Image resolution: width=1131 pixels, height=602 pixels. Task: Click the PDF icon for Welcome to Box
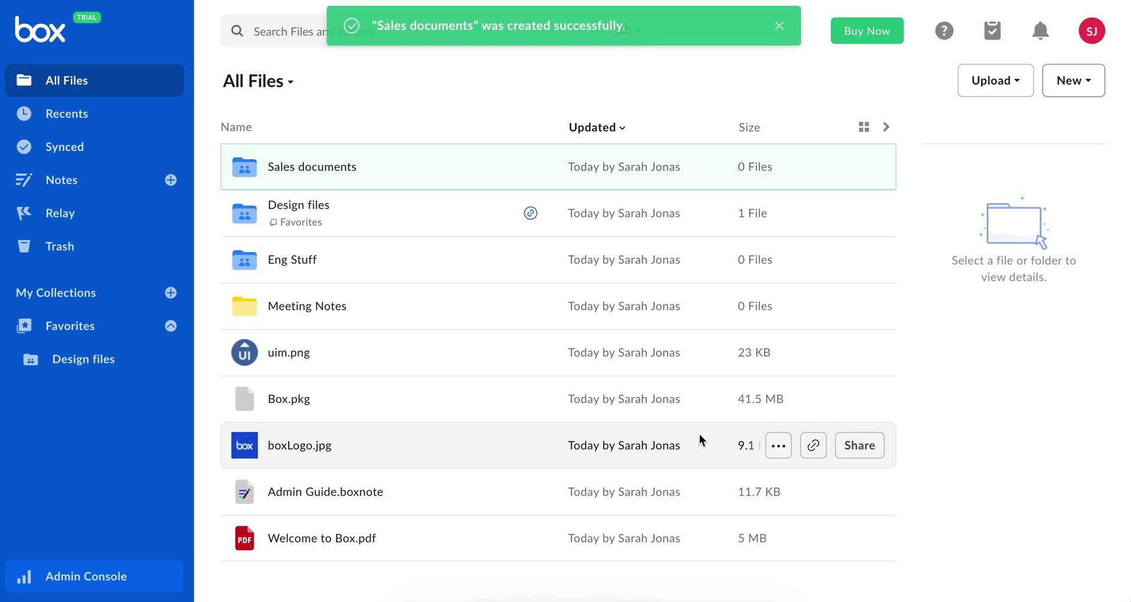click(244, 538)
